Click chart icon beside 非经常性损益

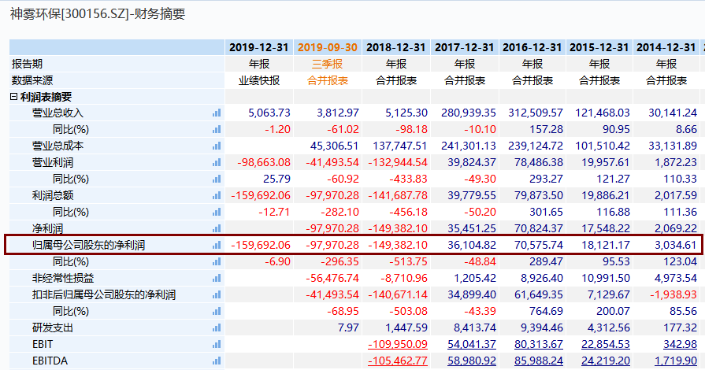(x=217, y=278)
